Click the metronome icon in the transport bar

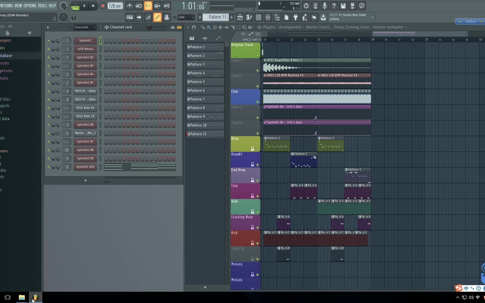coord(129,6)
